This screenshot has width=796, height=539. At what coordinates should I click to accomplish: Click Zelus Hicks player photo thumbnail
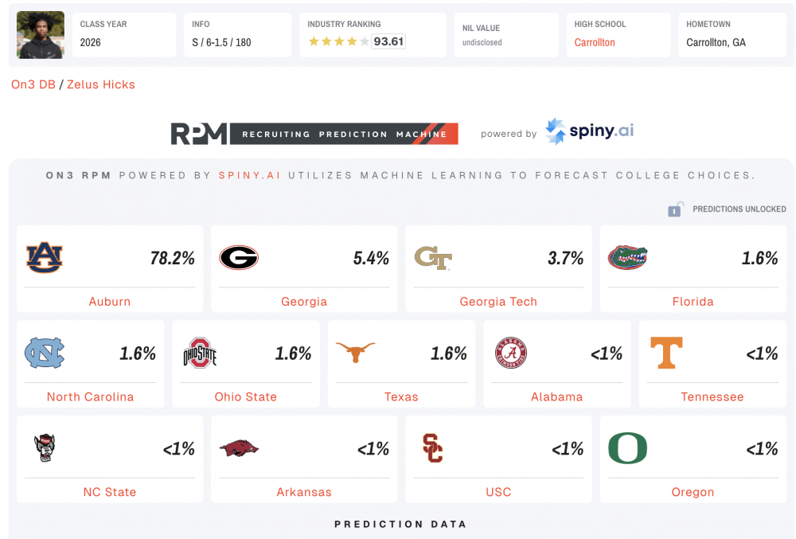point(41,35)
